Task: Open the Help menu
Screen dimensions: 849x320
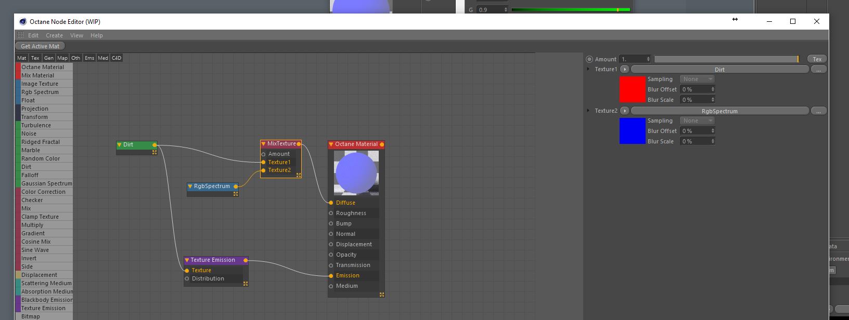Action: (x=97, y=35)
